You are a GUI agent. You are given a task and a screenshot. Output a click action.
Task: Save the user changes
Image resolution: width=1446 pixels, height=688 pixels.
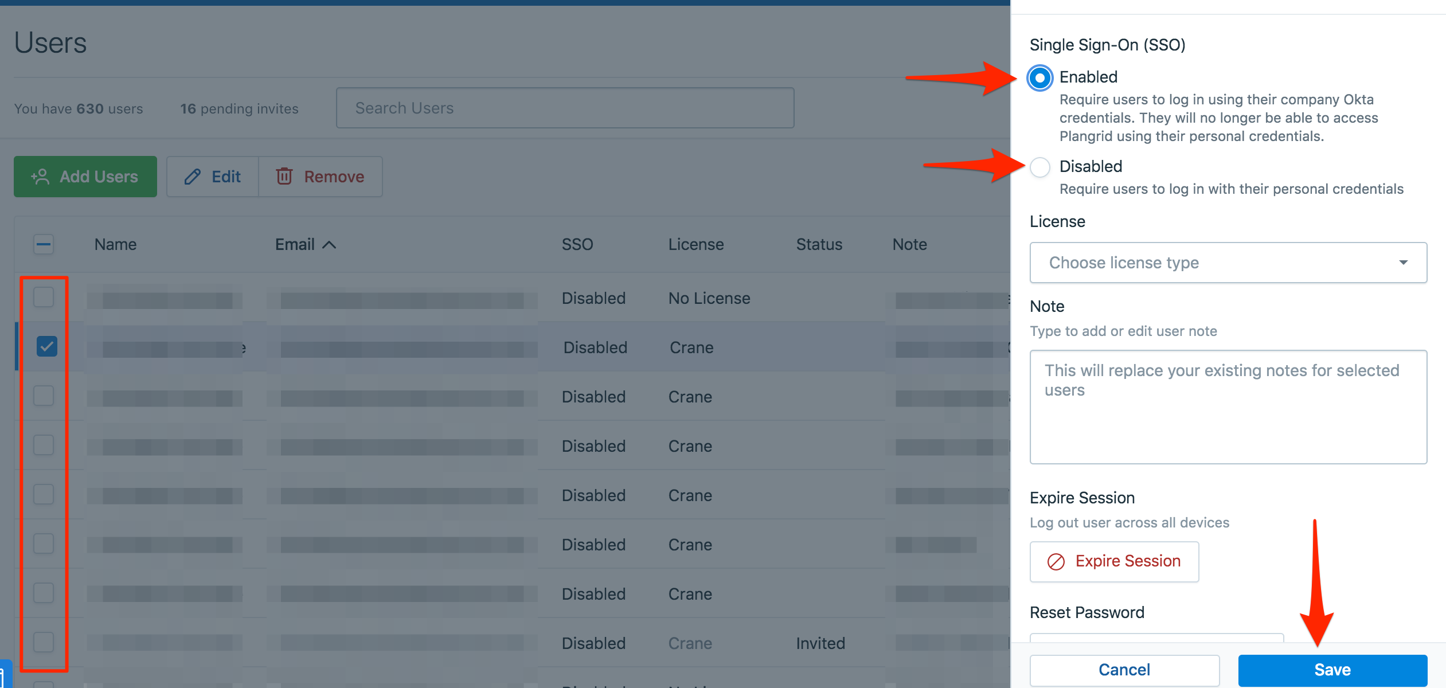[1332, 670]
